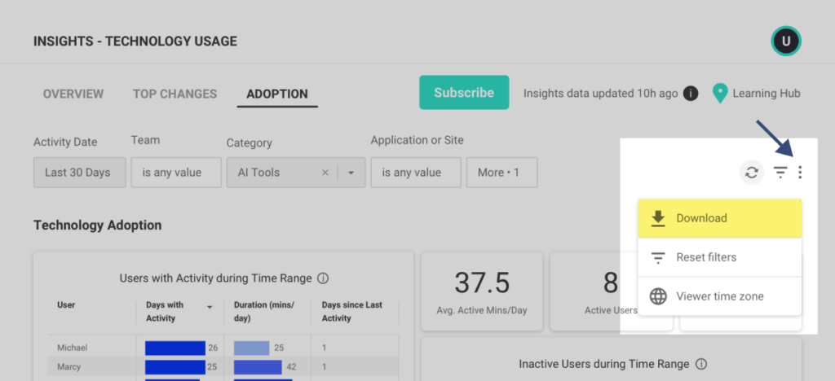Open the Team filter value field
Viewport: 835px width, 381px height.
(x=176, y=173)
